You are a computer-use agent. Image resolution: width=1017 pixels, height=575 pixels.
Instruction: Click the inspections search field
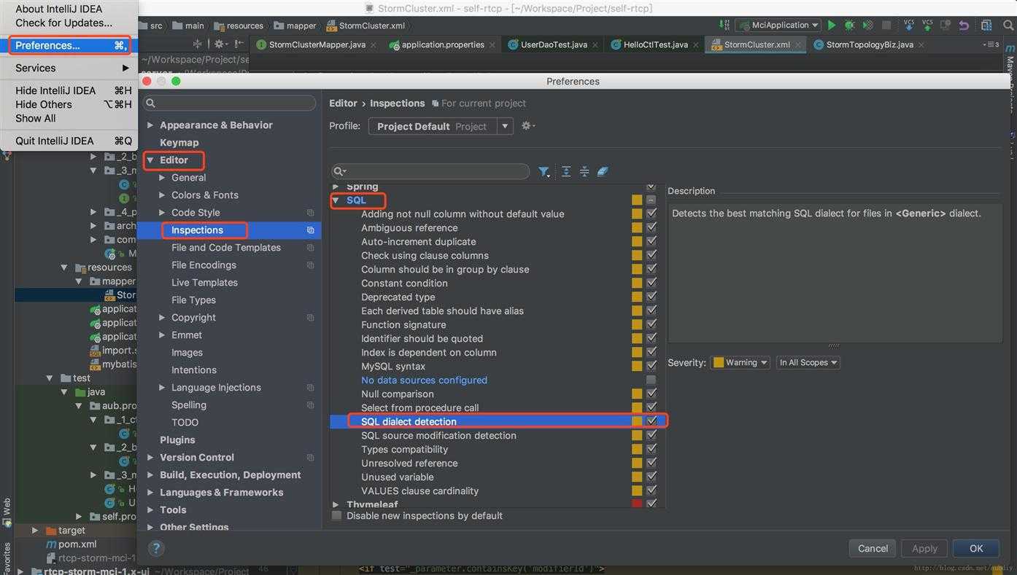coord(430,171)
